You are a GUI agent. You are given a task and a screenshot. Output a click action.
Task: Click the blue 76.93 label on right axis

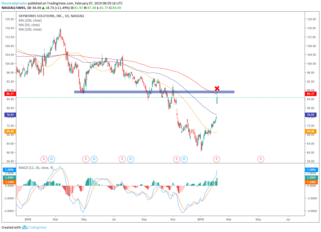coord(310,115)
